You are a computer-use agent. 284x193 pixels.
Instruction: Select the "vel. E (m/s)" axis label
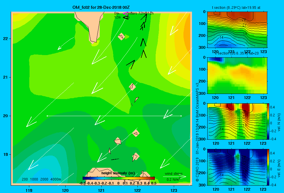(279, 168)
